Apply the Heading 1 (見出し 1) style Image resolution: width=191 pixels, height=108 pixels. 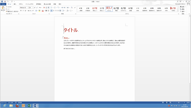pos(95,9)
